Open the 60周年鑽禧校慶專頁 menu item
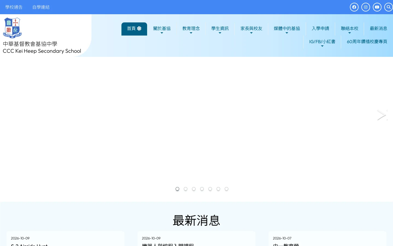Screen dimensions: 393x246 (x=367, y=42)
